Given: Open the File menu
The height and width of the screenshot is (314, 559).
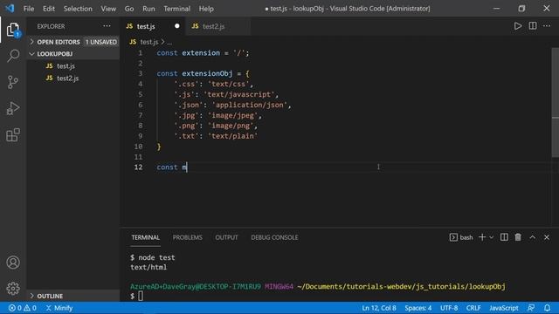Looking at the screenshot, I should (29, 9).
